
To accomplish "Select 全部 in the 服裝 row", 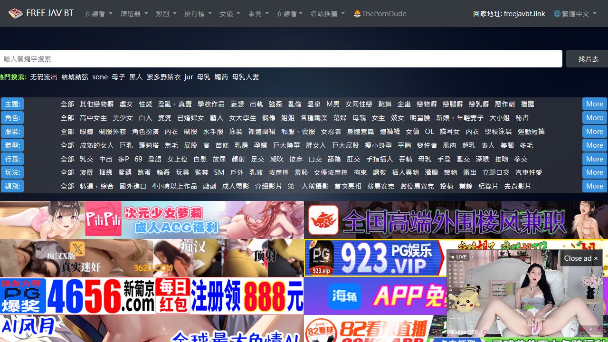I will 67,132.
